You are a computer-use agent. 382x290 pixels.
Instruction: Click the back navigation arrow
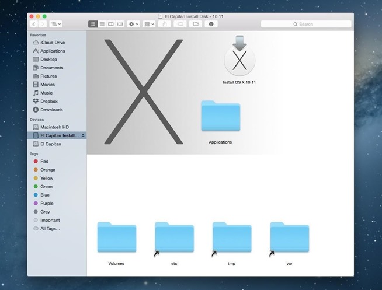pyautogui.click(x=33, y=24)
